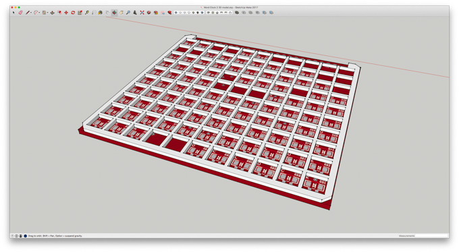Select the Pan hand tool
Screen dimensions: 459x252
click(x=122, y=13)
